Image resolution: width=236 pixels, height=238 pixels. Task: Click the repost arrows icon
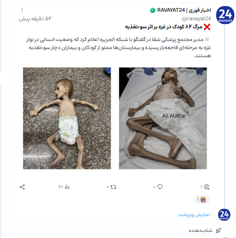tap(114, 187)
